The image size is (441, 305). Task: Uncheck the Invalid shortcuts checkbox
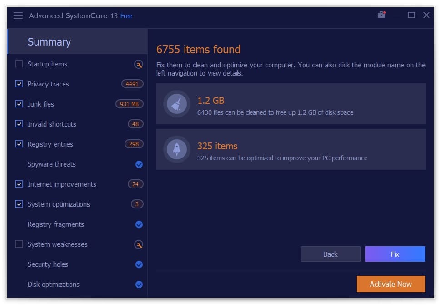[x=19, y=124]
